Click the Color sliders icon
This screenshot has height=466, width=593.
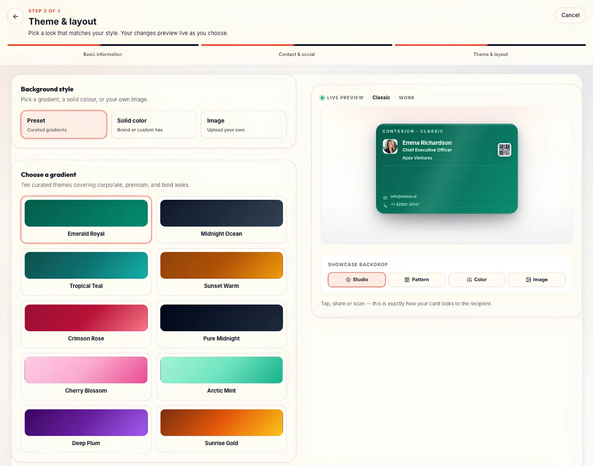click(469, 280)
